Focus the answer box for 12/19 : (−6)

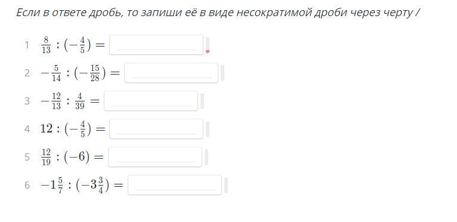pos(155,157)
